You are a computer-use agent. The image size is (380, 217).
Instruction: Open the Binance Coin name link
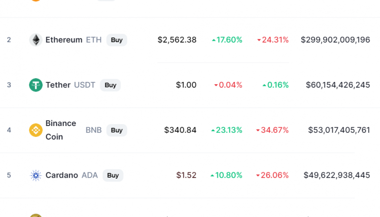[x=61, y=130]
